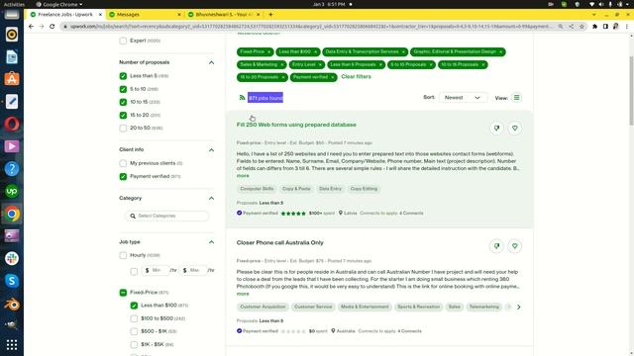Collapse the Category section
The image size is (634, 356).
click(x=211, y=198)
